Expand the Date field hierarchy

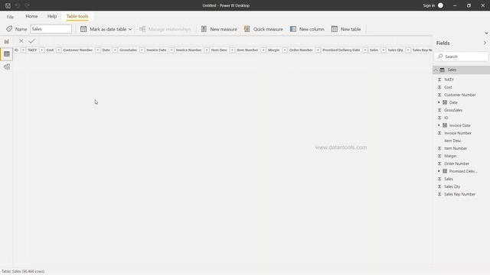pyautogui.click(x=439, y=102)
